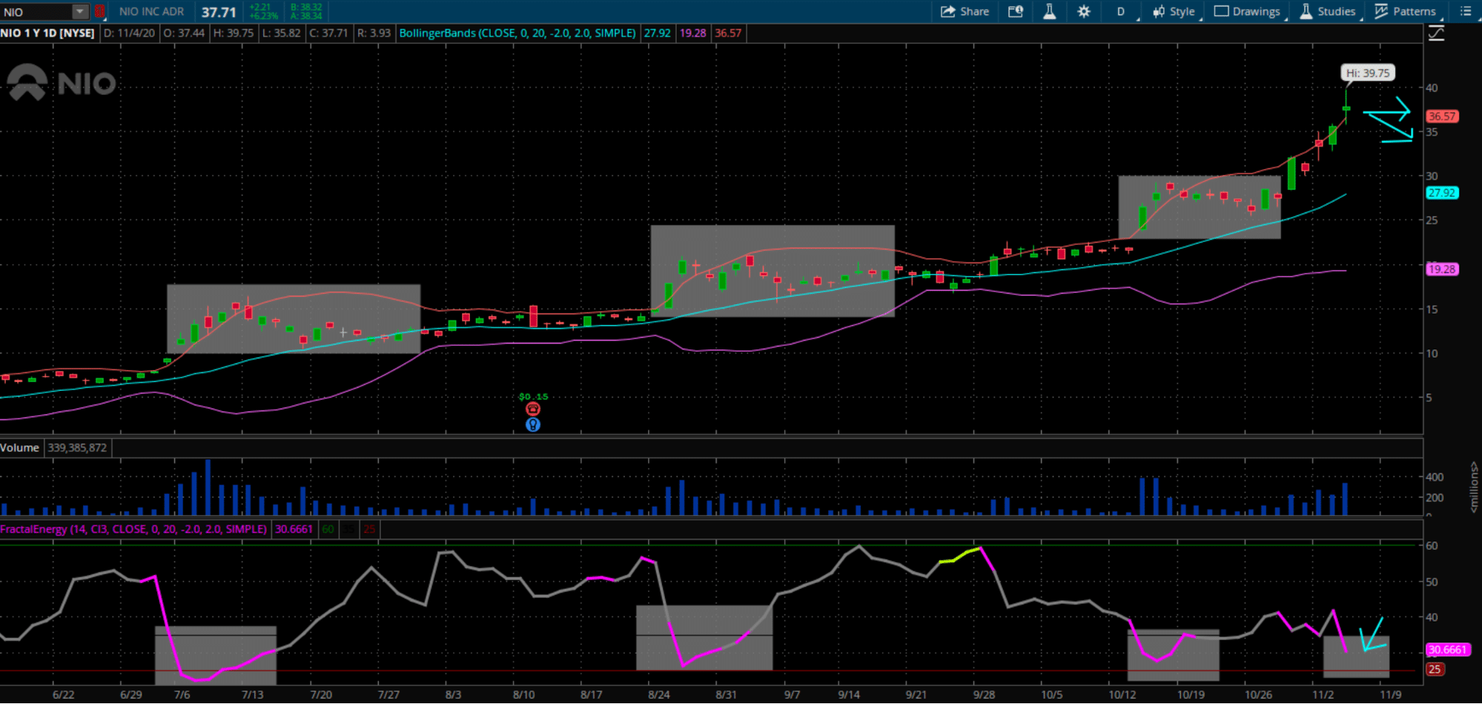The image size is (1482, 704).
Task: Click the 339,385,872 volume value
Action: (x=77, y=448)
